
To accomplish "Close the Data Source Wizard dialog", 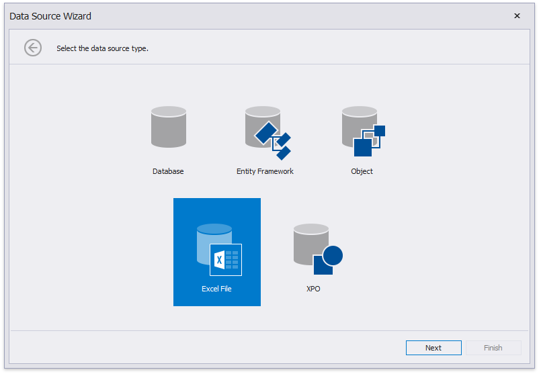I will click(517, 16).
